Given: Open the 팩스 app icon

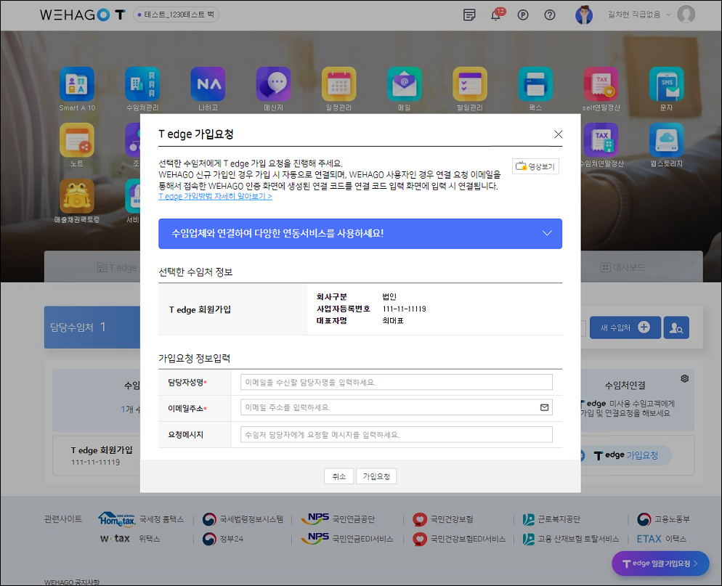Looking at the screenshot, I should tap(535, 84).
